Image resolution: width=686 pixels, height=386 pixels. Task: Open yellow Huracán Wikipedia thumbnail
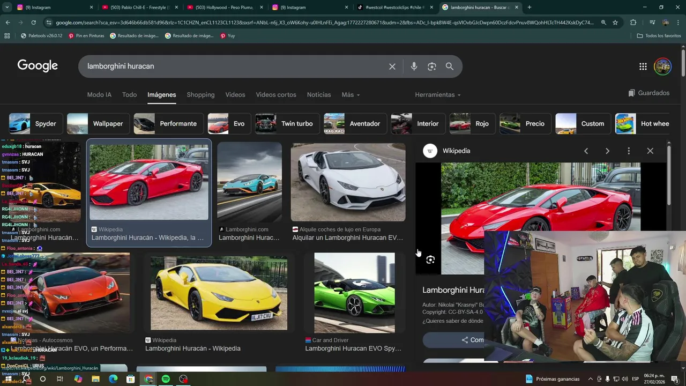(219, 293)
